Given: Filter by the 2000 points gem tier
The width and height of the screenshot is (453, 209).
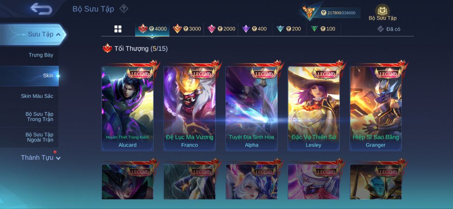Looking at the screenshot, I should point(221,29).
